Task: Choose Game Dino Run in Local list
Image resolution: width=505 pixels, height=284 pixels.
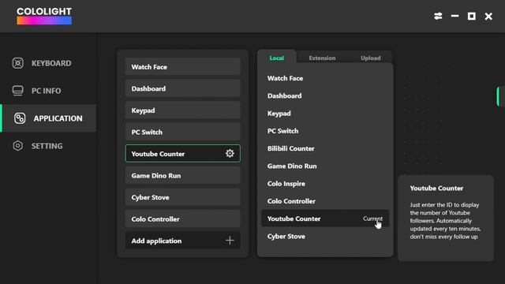Action: 325,166
